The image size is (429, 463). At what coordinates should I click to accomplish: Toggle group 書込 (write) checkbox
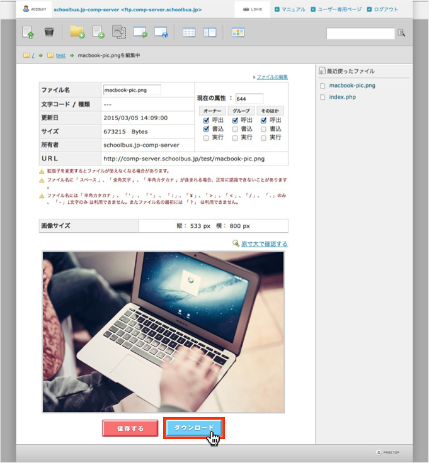click(235, 129)
